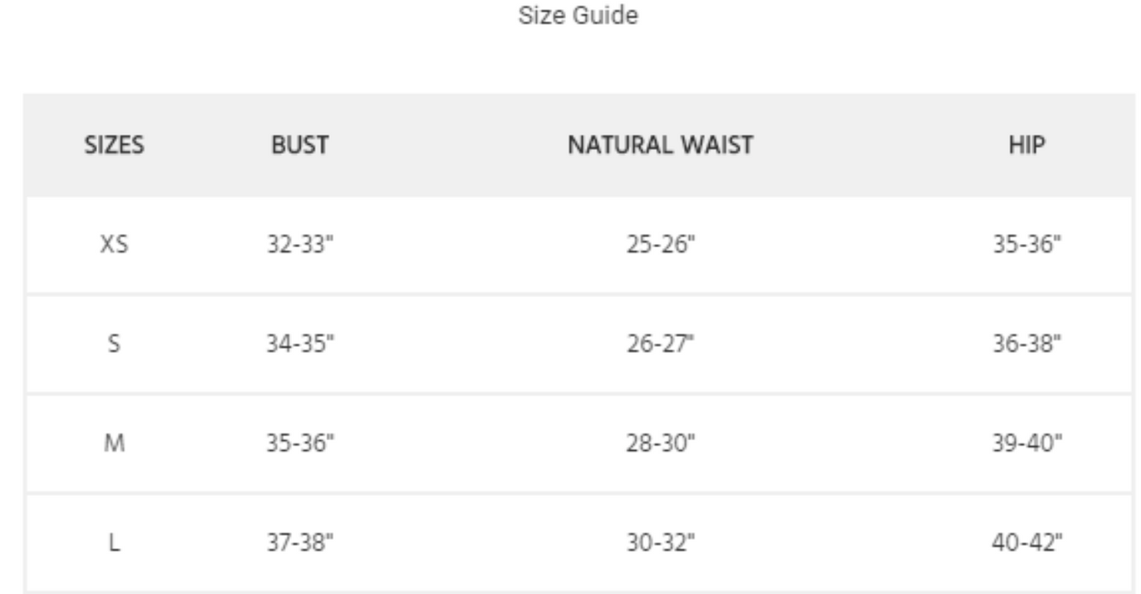
Task: Click the 40-42" hip measurement
Action: pos(1027,543)
